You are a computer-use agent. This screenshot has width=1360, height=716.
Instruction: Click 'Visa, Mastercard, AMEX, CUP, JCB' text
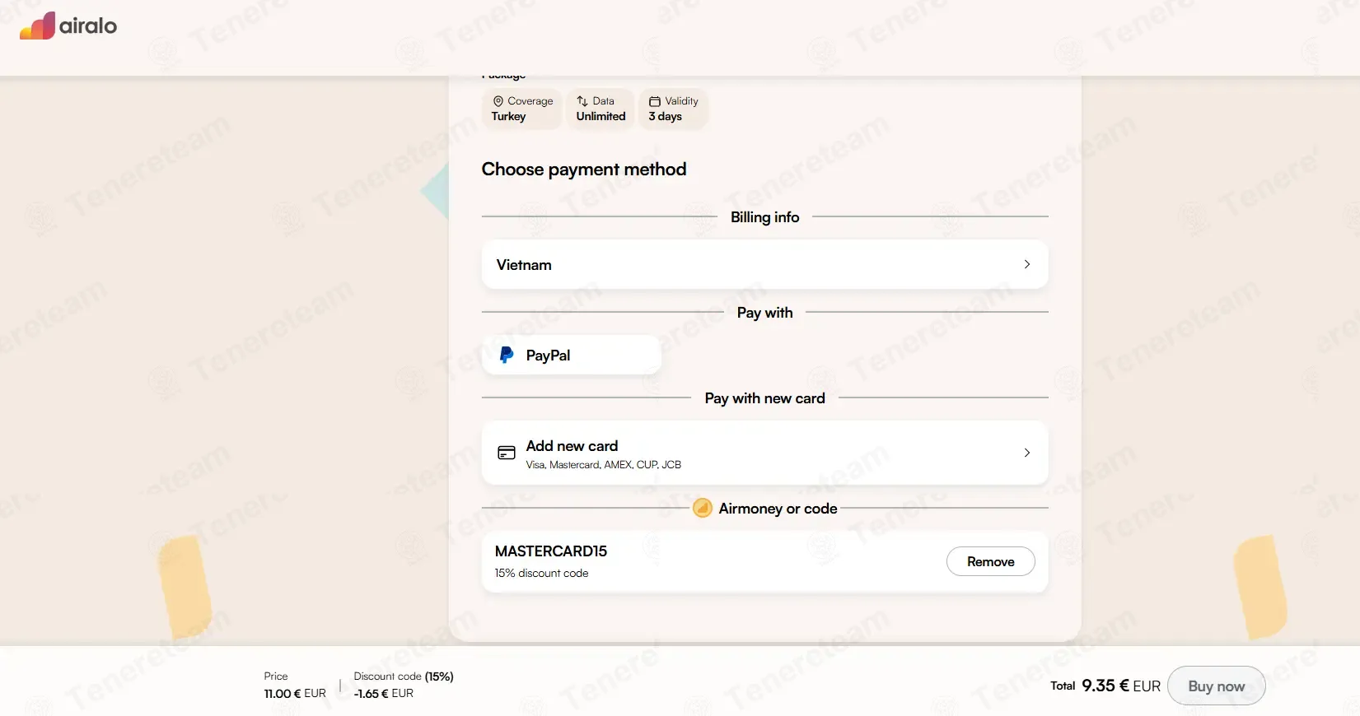(x=604, y=465)
